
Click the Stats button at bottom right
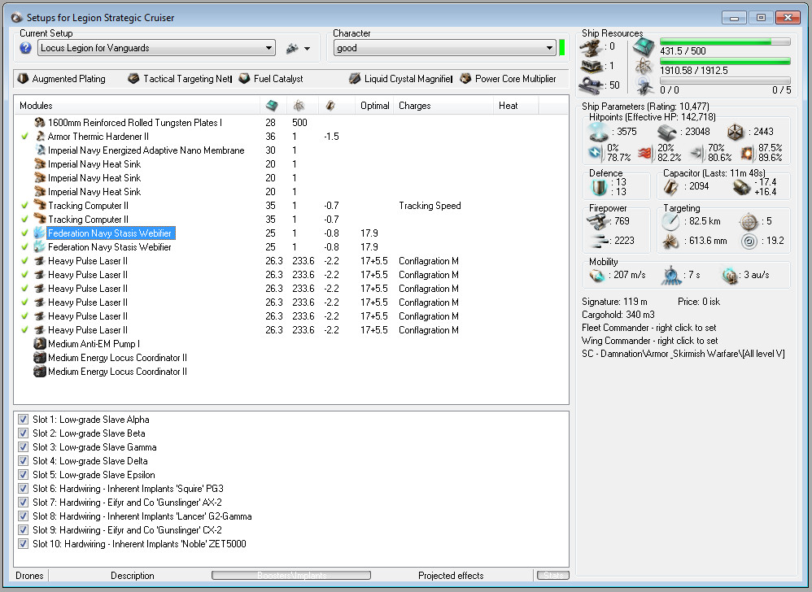click(553, 576)
